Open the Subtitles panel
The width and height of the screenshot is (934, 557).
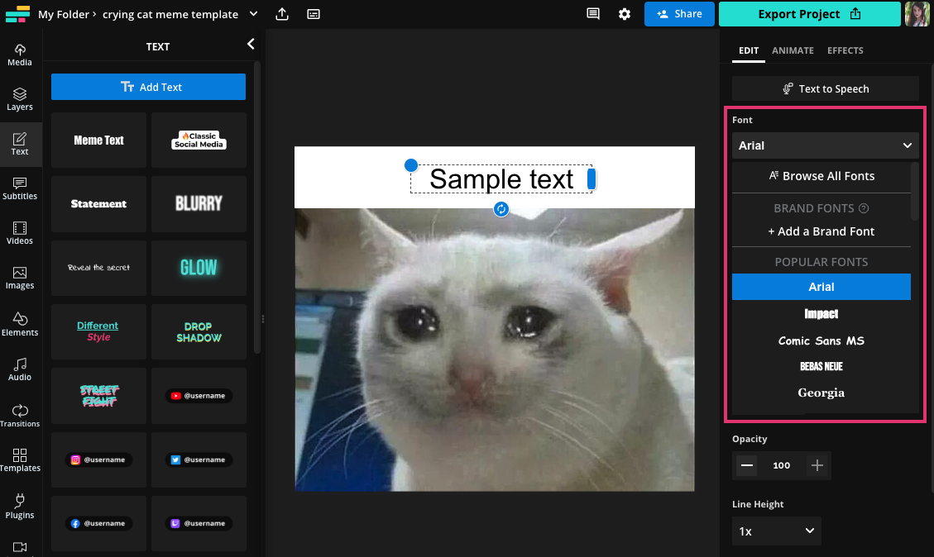(19, 190)
